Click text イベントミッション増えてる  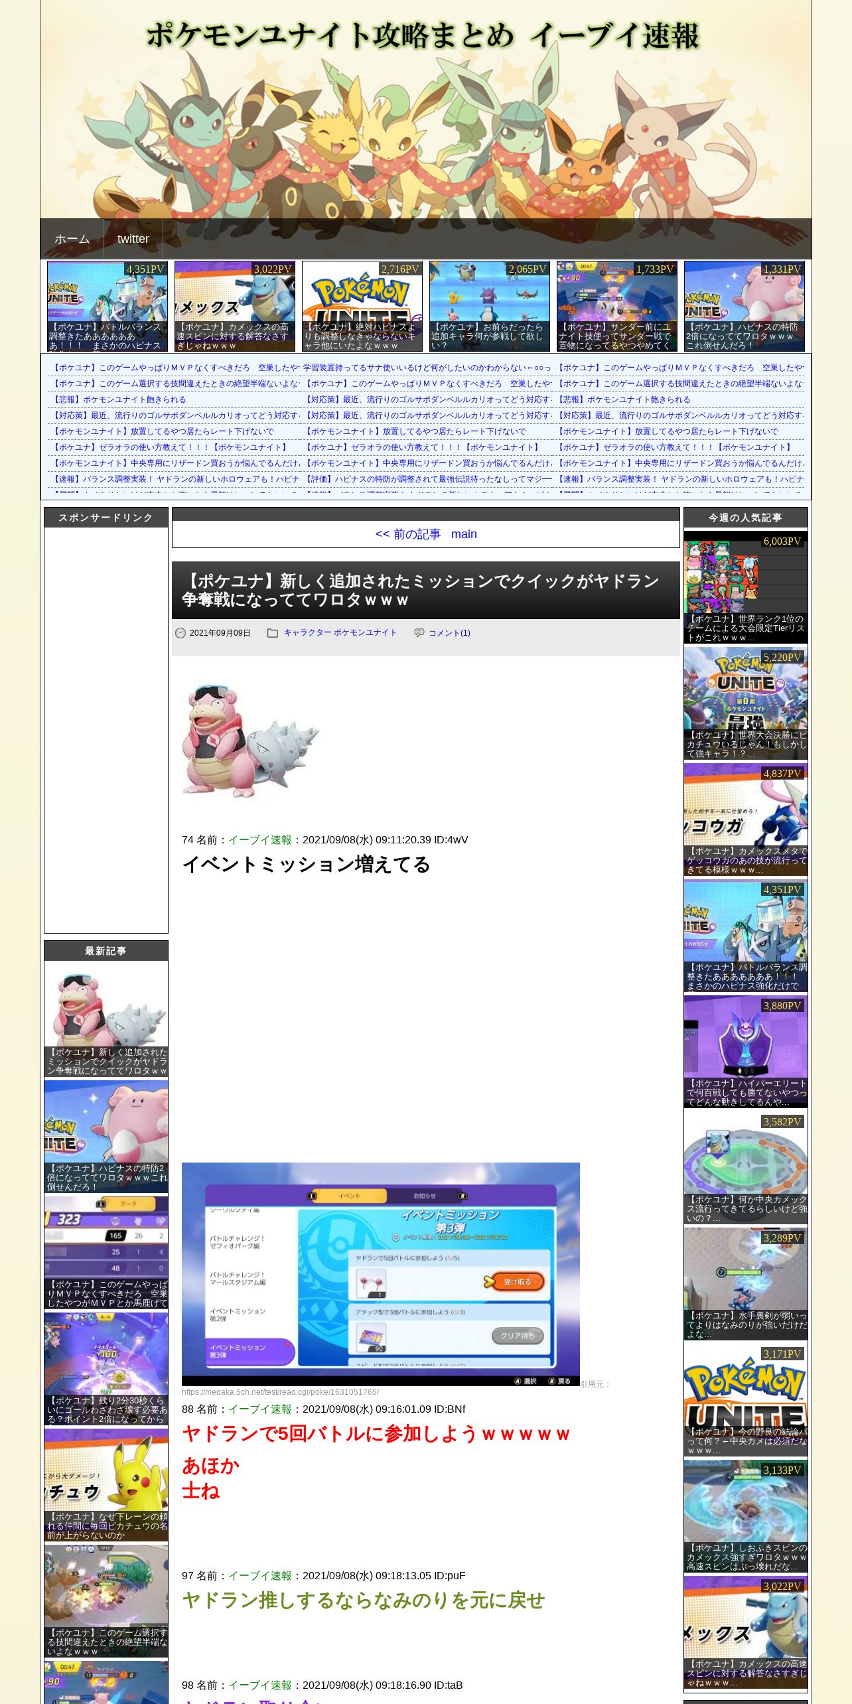coord(306,865)
